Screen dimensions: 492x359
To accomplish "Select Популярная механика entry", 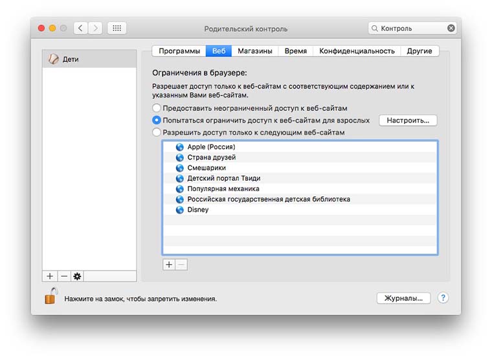I will (x=300, y=189).
